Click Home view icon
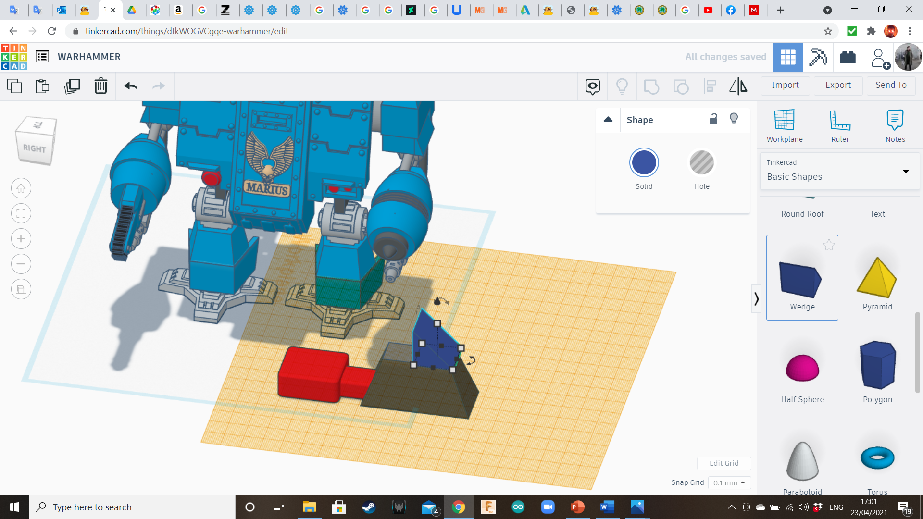Image resolution: width=923 pixels, height=519 pixels. point(21,188)
